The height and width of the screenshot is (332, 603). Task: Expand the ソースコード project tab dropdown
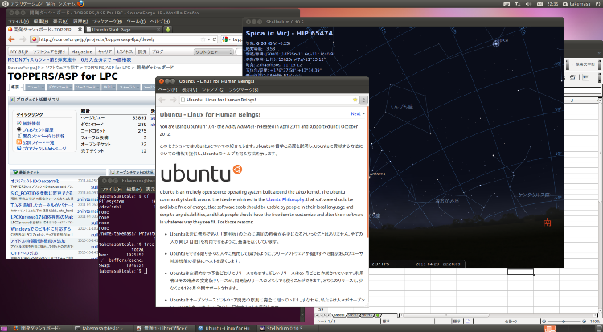pos(98,88)
